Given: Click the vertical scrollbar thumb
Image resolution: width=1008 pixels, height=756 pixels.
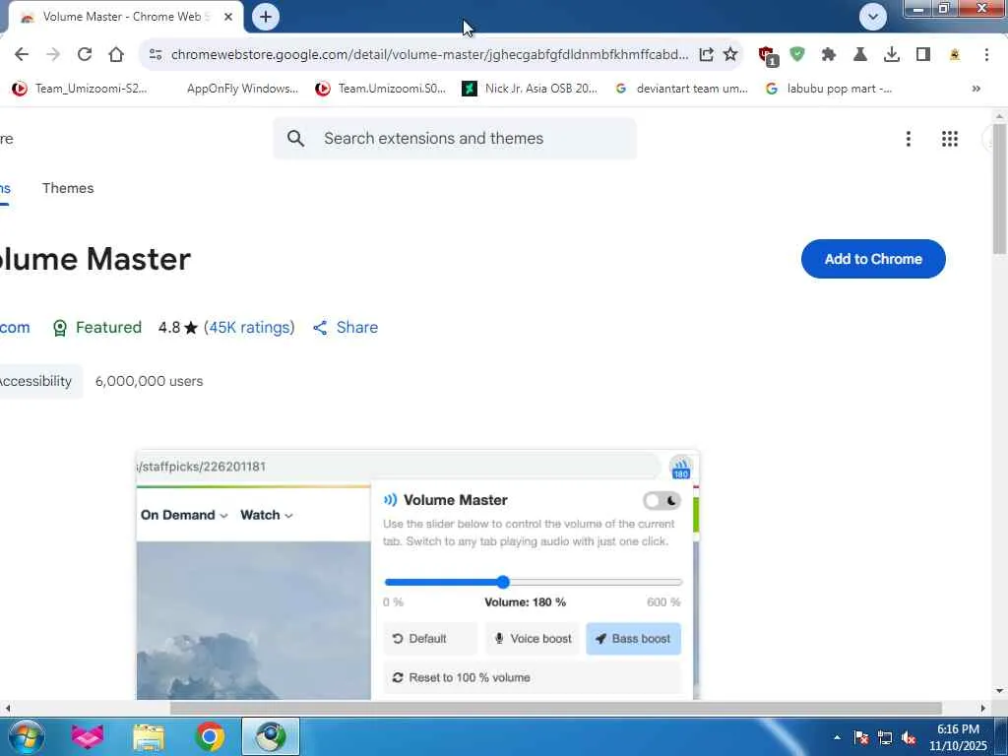Looking at the screenshot, I should 1000,188.
